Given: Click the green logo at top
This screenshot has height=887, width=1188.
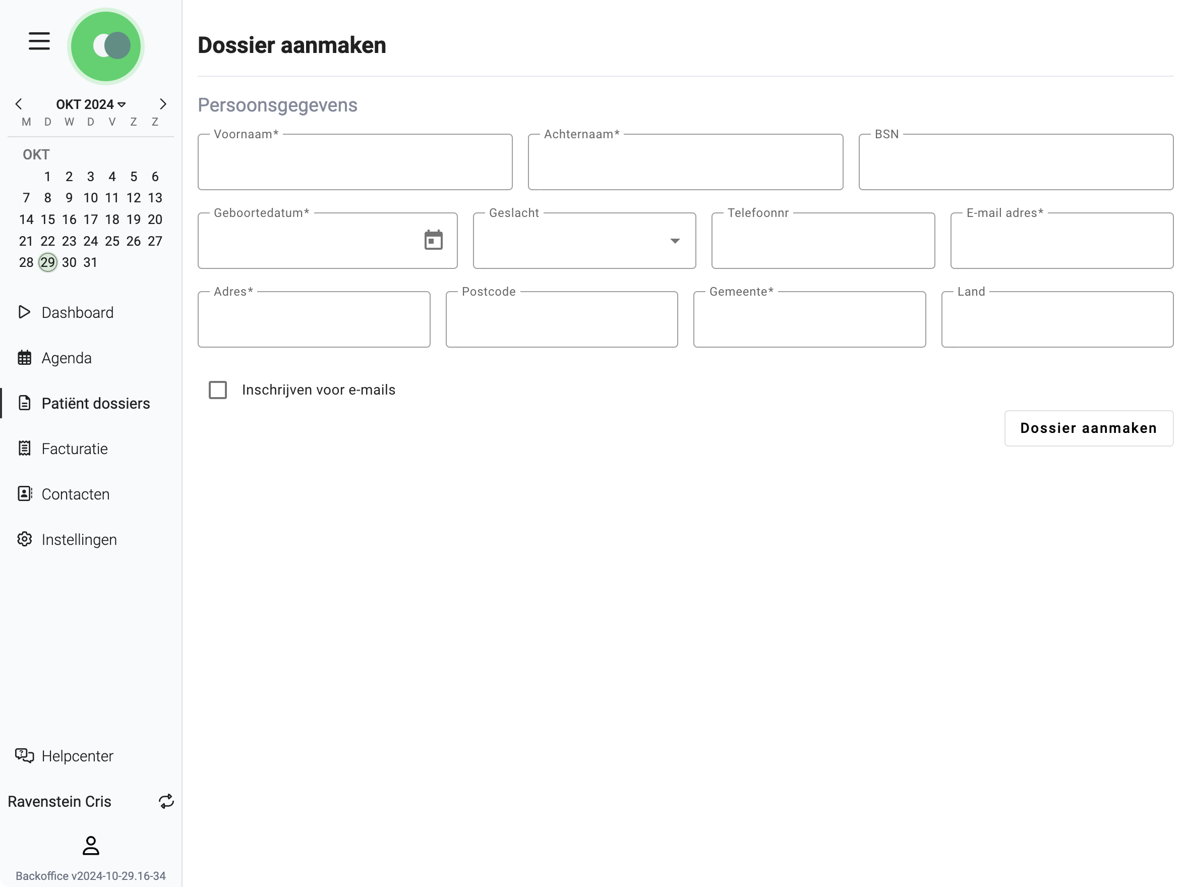Looking at the screenshot, I should (x=106, y=46).
